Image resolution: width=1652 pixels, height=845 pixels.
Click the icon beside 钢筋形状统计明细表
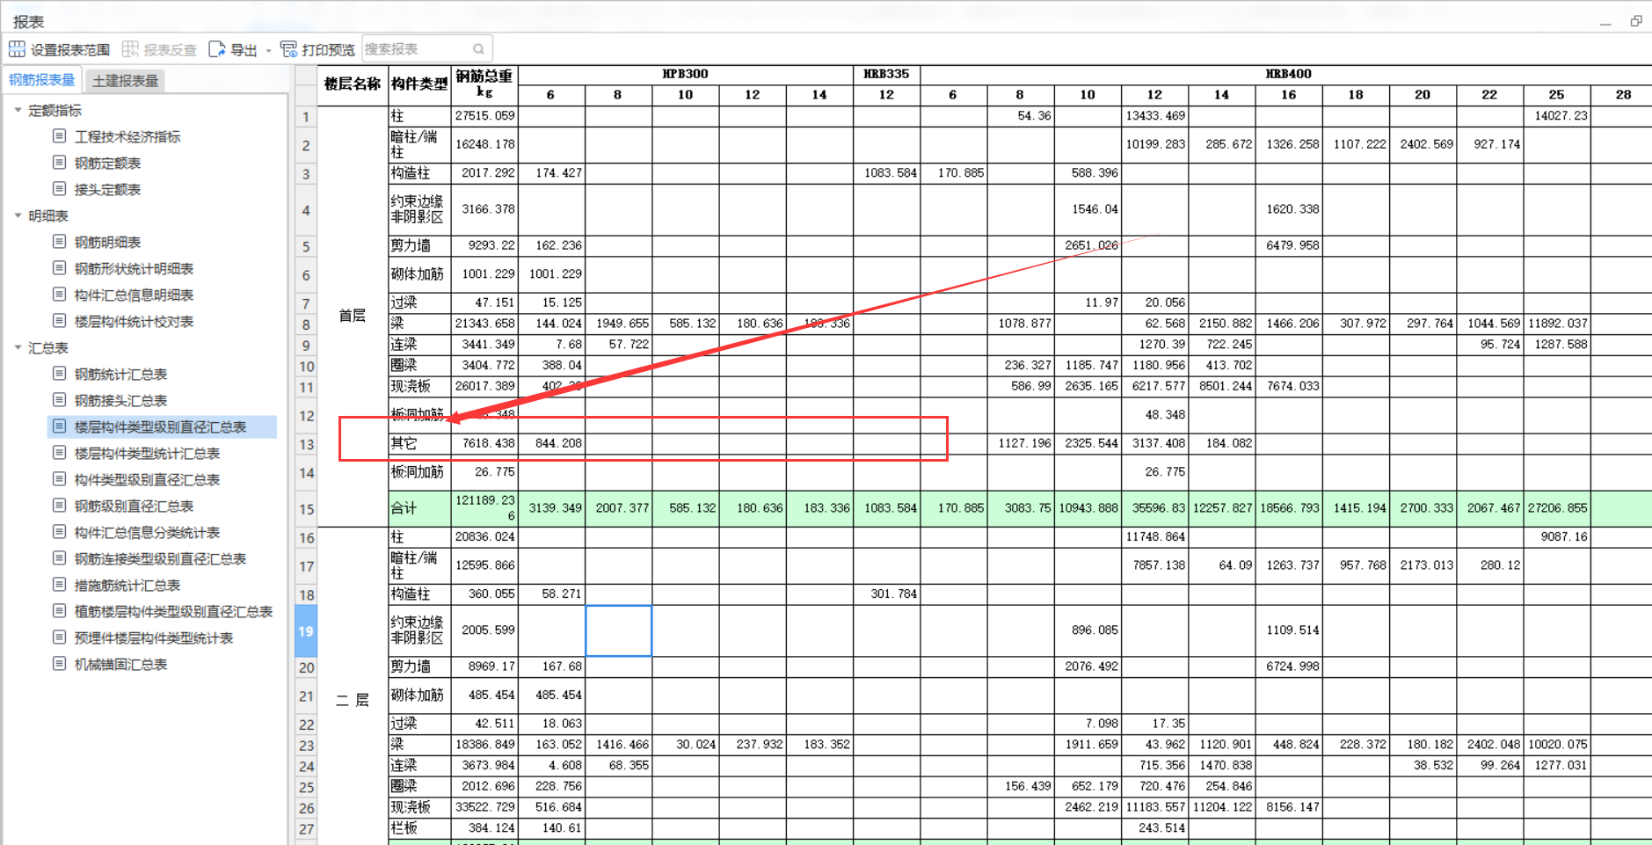click(x=59, y=268)
